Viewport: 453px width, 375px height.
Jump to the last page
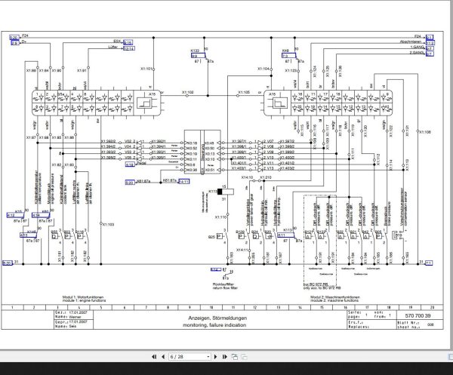click(x=224, y=357)
